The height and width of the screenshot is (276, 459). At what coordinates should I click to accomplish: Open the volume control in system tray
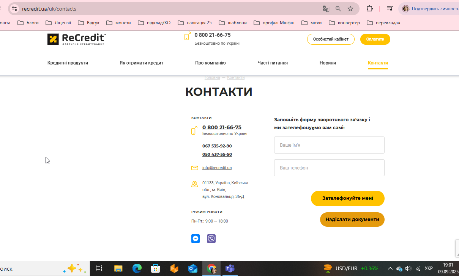pos(408,268)
